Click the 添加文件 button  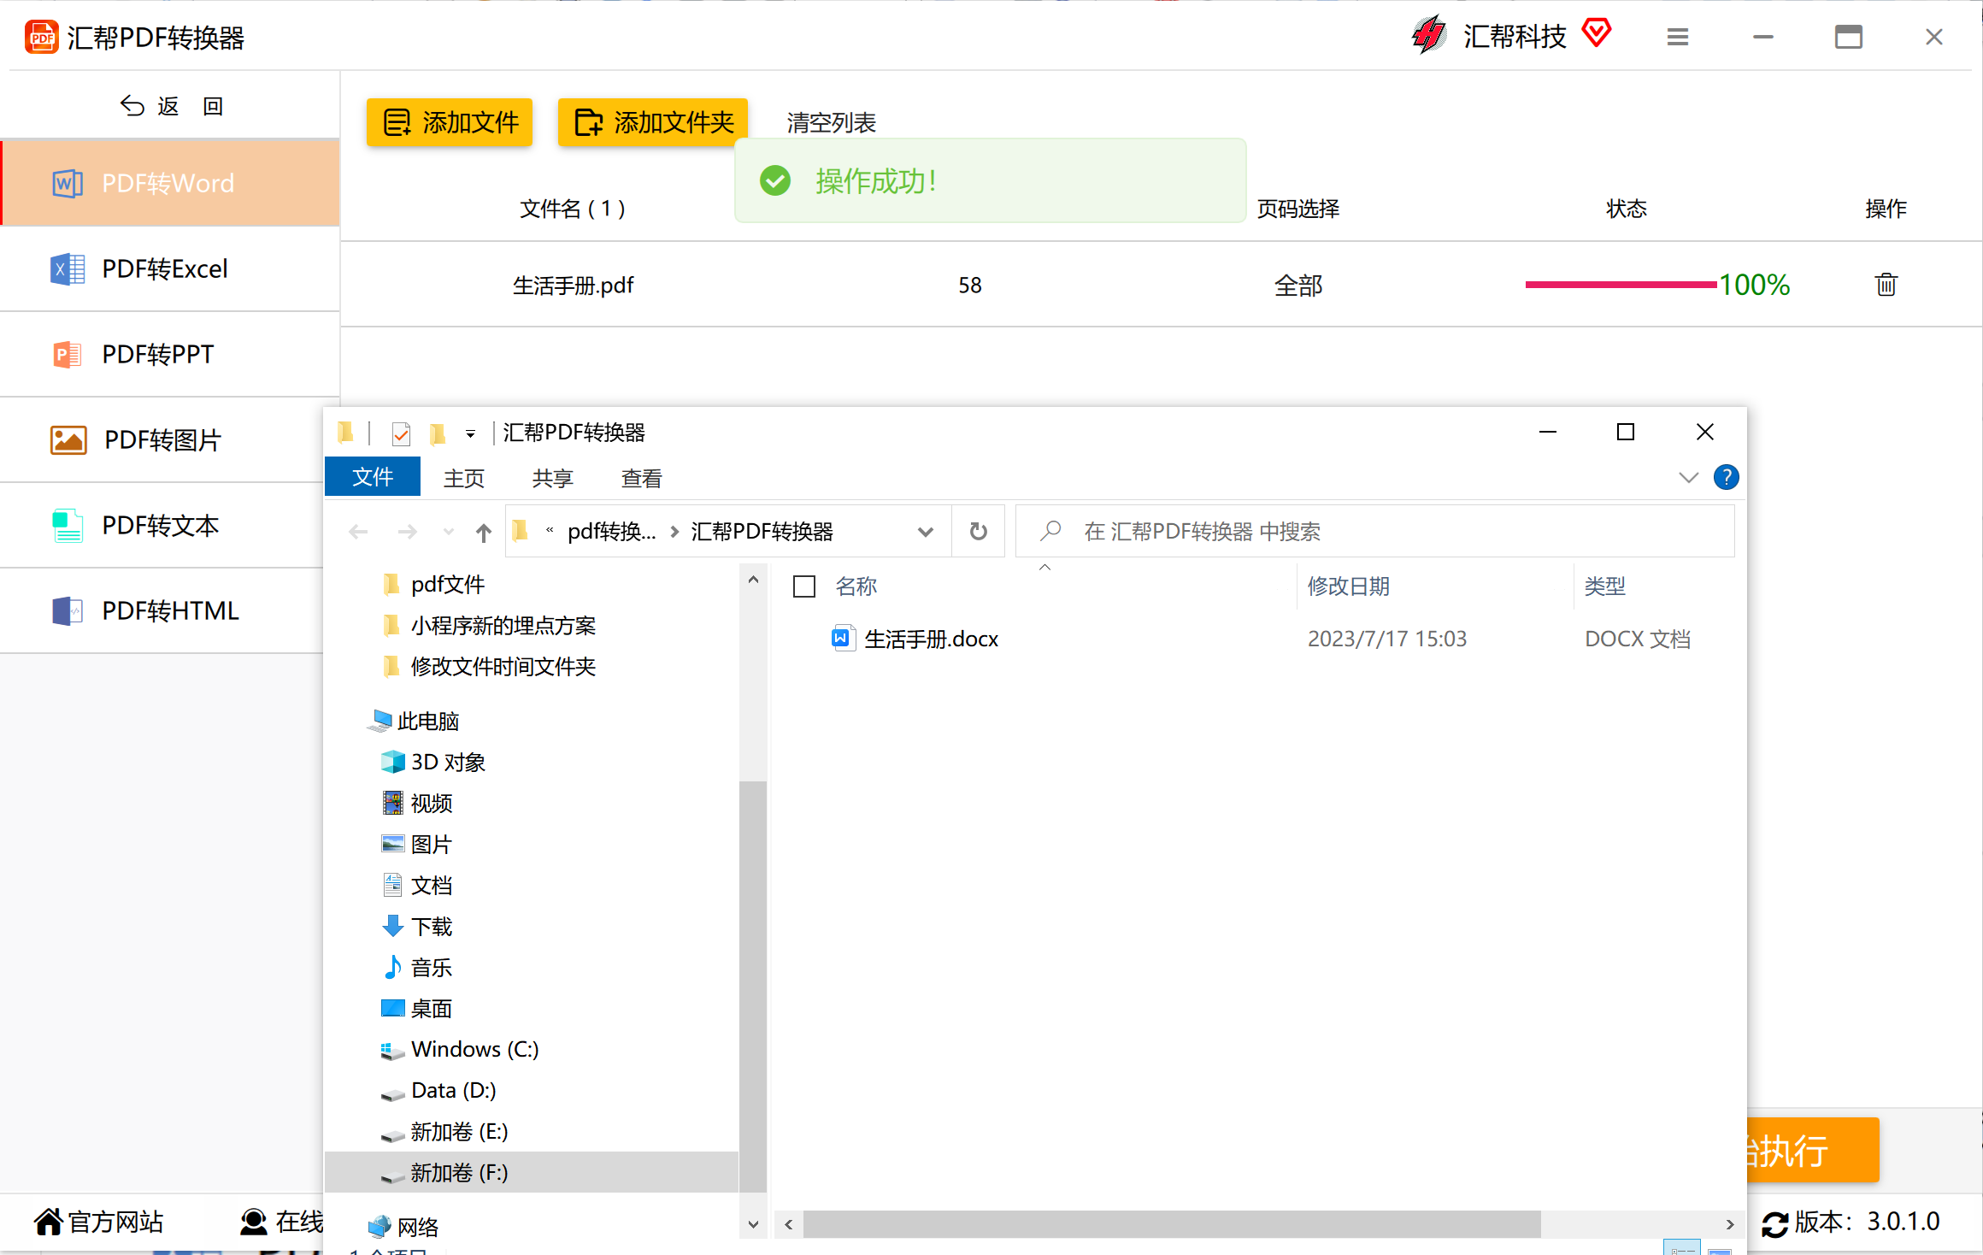450,122
